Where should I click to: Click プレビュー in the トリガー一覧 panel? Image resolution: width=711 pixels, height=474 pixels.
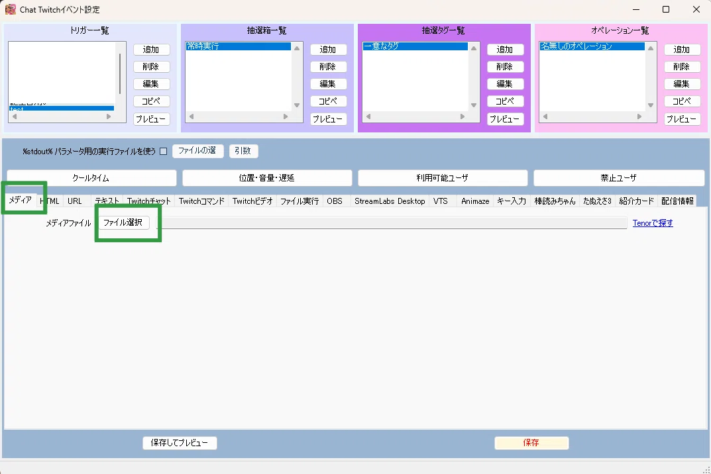(152, 118)
